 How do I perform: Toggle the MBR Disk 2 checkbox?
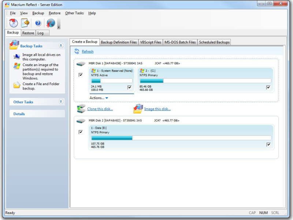tap(81, 132)
